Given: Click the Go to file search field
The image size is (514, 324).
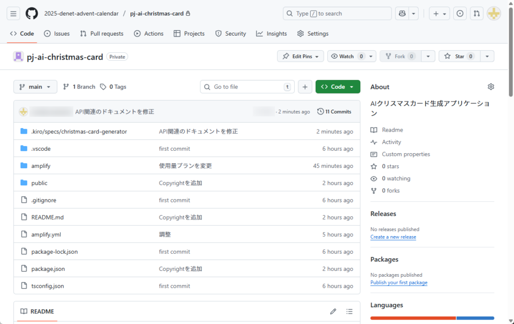Looking at the screenshot, I should click(x=247, y=87).
